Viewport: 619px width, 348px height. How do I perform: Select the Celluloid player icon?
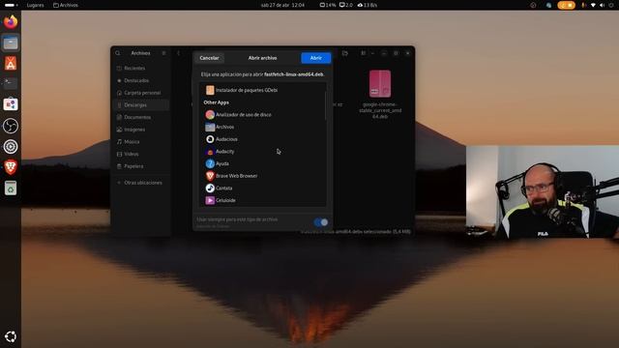(210, 200)
